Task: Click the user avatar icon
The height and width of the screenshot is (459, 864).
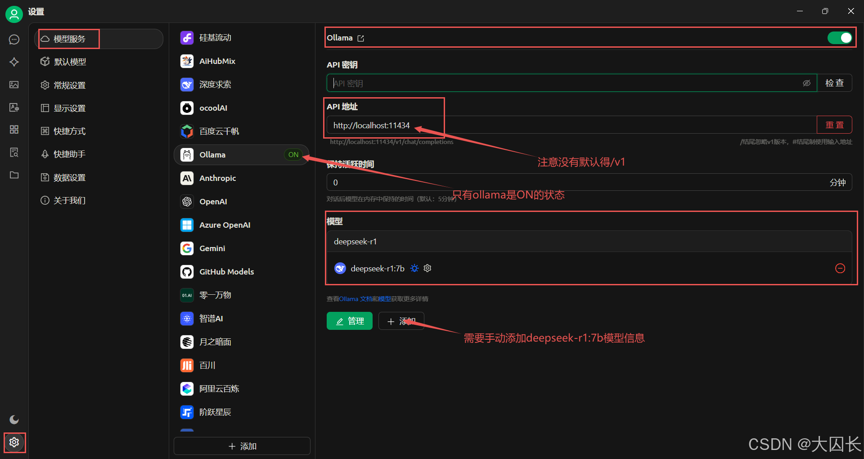Action: pos(14,14)
